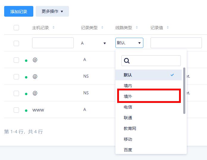207x160 pixels.
Task: Click the A type cell of www row
Action: [85, 109]
